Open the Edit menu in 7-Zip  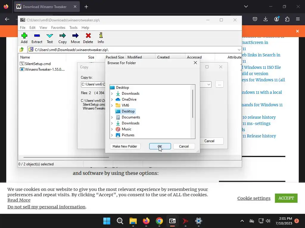[32, 28]
